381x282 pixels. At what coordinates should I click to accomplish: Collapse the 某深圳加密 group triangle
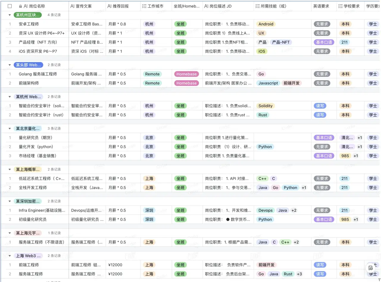click(10, 201)
